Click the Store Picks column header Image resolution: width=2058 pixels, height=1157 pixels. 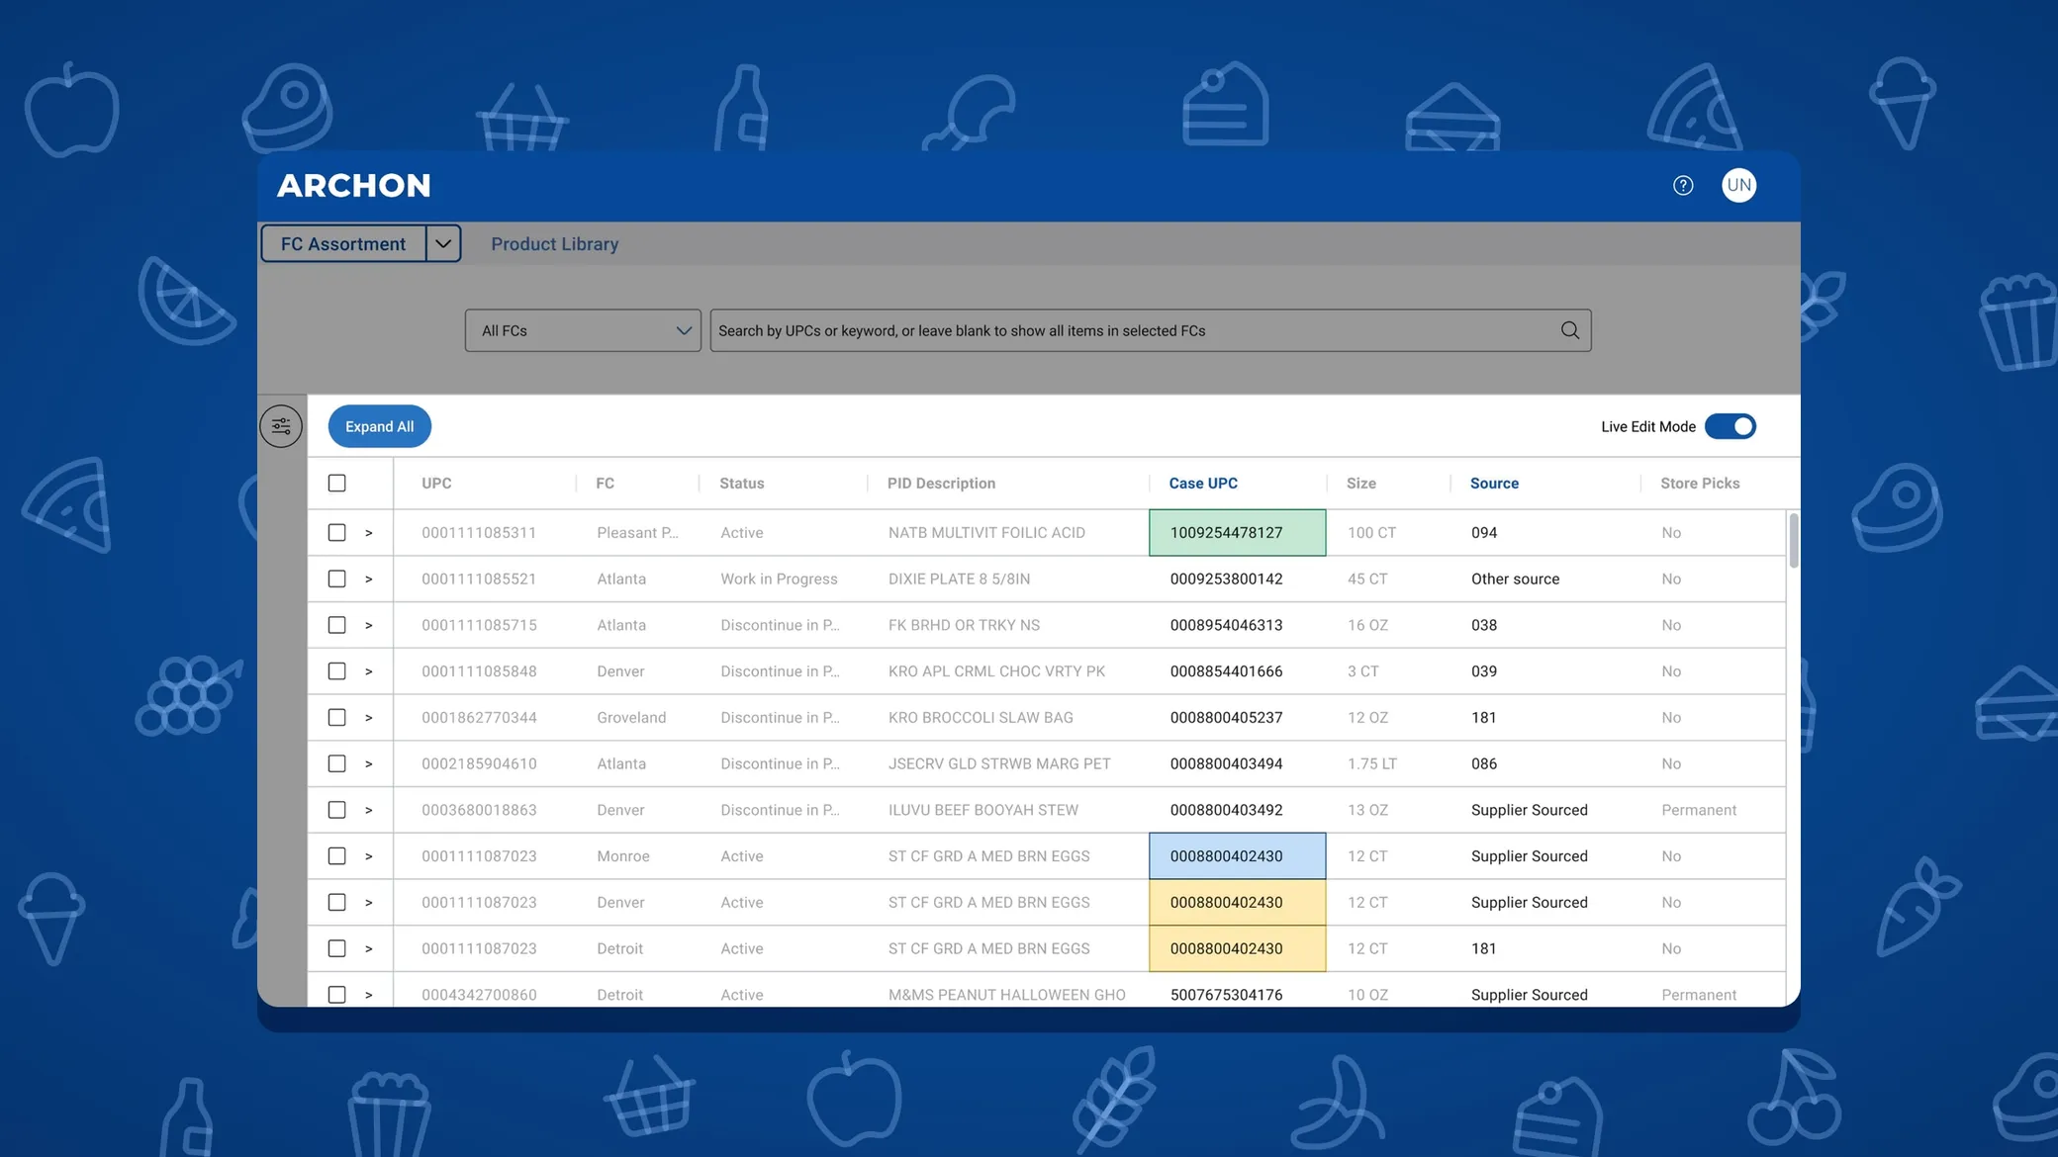coord(1700,483)
